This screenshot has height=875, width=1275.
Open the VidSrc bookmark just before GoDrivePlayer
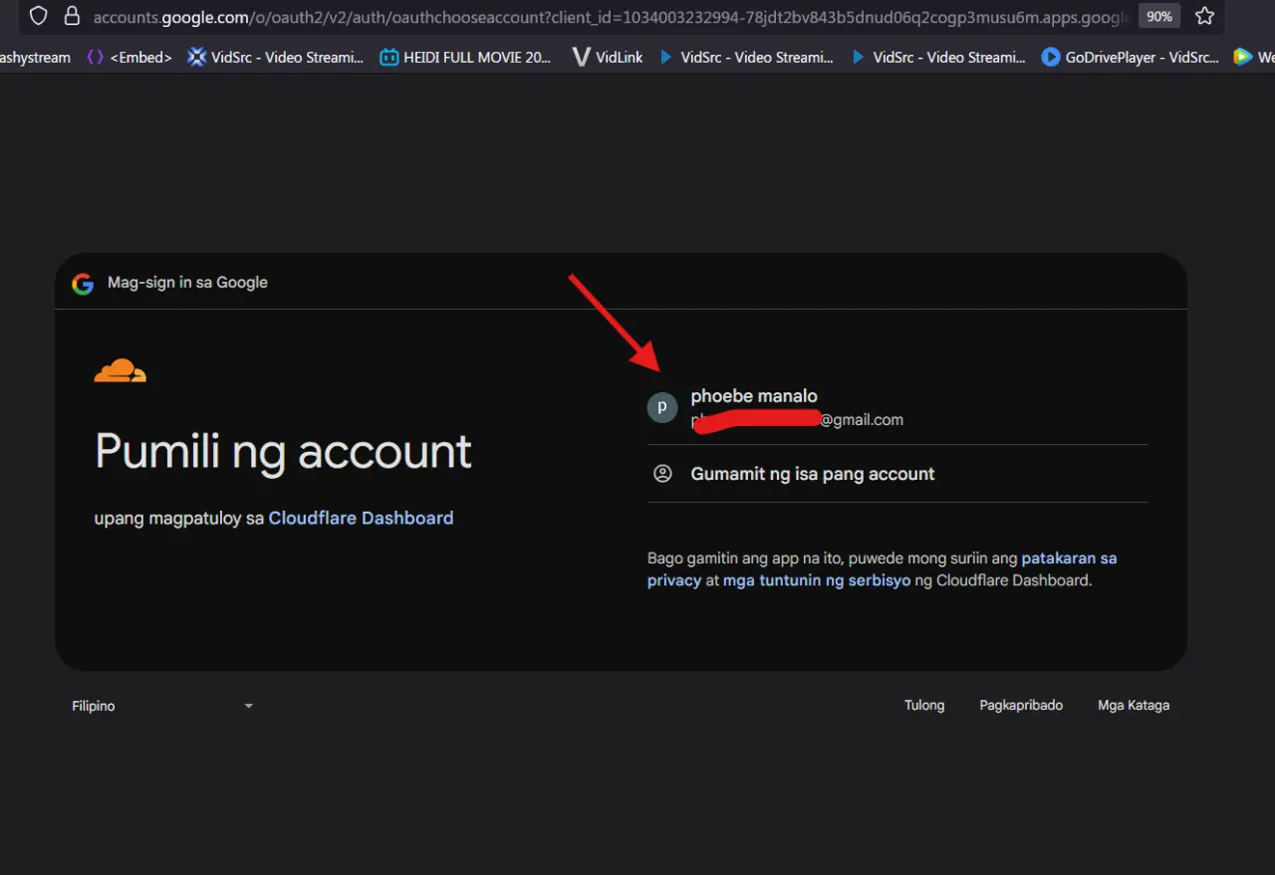[x=938, y=58]
